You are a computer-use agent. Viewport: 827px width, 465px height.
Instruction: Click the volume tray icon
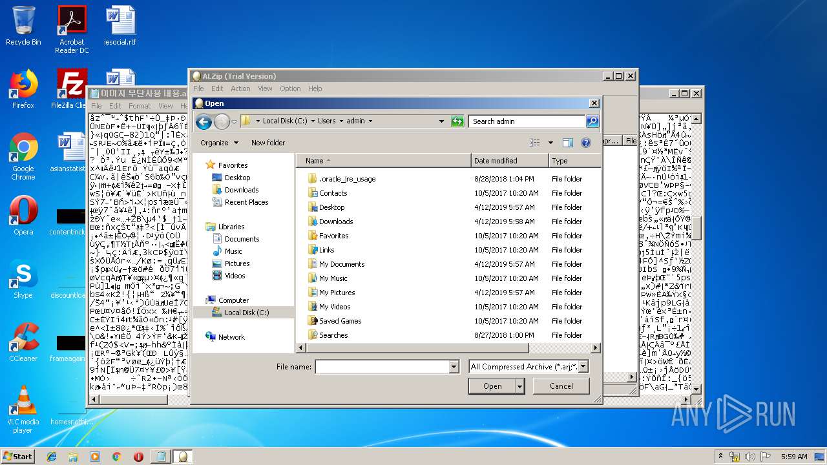(x=749, y=457)
